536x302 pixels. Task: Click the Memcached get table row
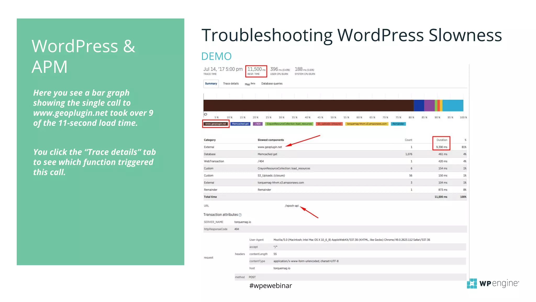(335, 154)
